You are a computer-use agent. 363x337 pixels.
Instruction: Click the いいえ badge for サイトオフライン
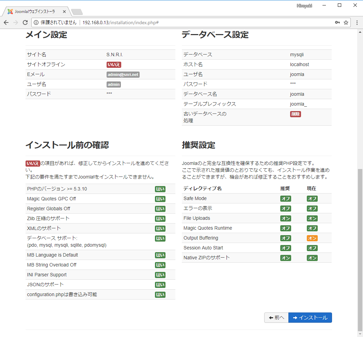[114, 65]
